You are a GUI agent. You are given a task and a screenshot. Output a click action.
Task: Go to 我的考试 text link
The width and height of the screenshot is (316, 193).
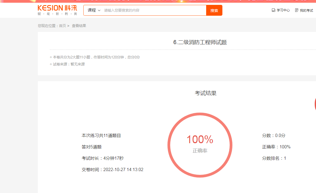pyautogui.click(x=306, y=10)
